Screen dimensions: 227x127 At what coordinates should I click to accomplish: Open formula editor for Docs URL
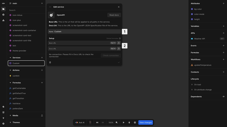tap(119, 49)
